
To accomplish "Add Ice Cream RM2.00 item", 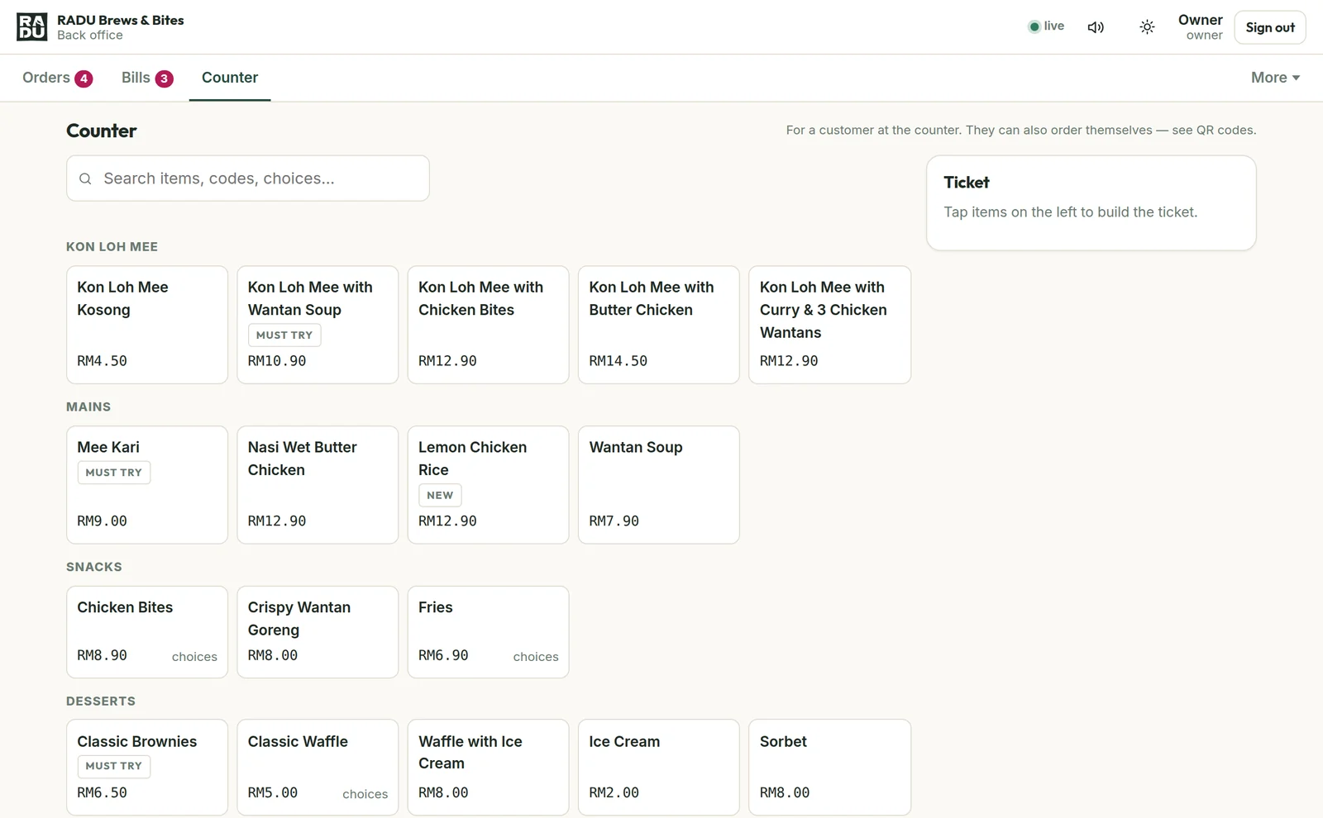I will (x=658, y=768).
